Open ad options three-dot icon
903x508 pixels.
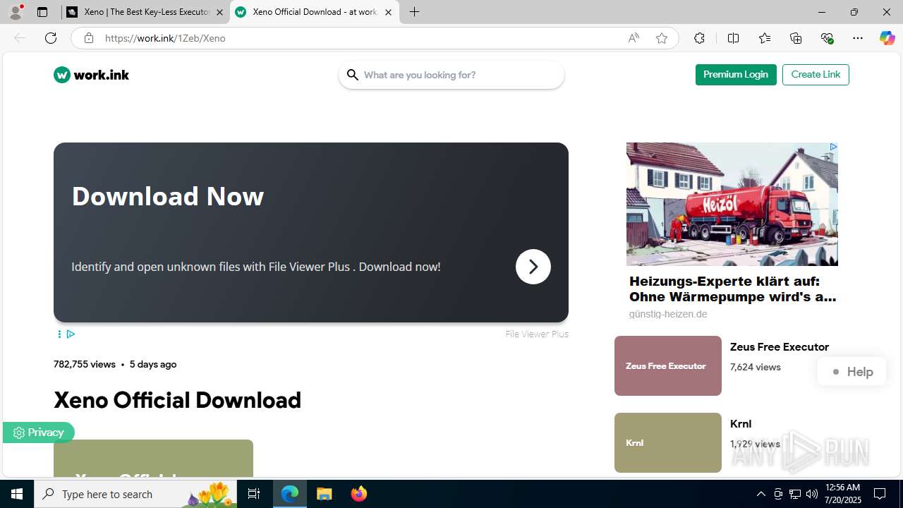click(x=59, y=334)
